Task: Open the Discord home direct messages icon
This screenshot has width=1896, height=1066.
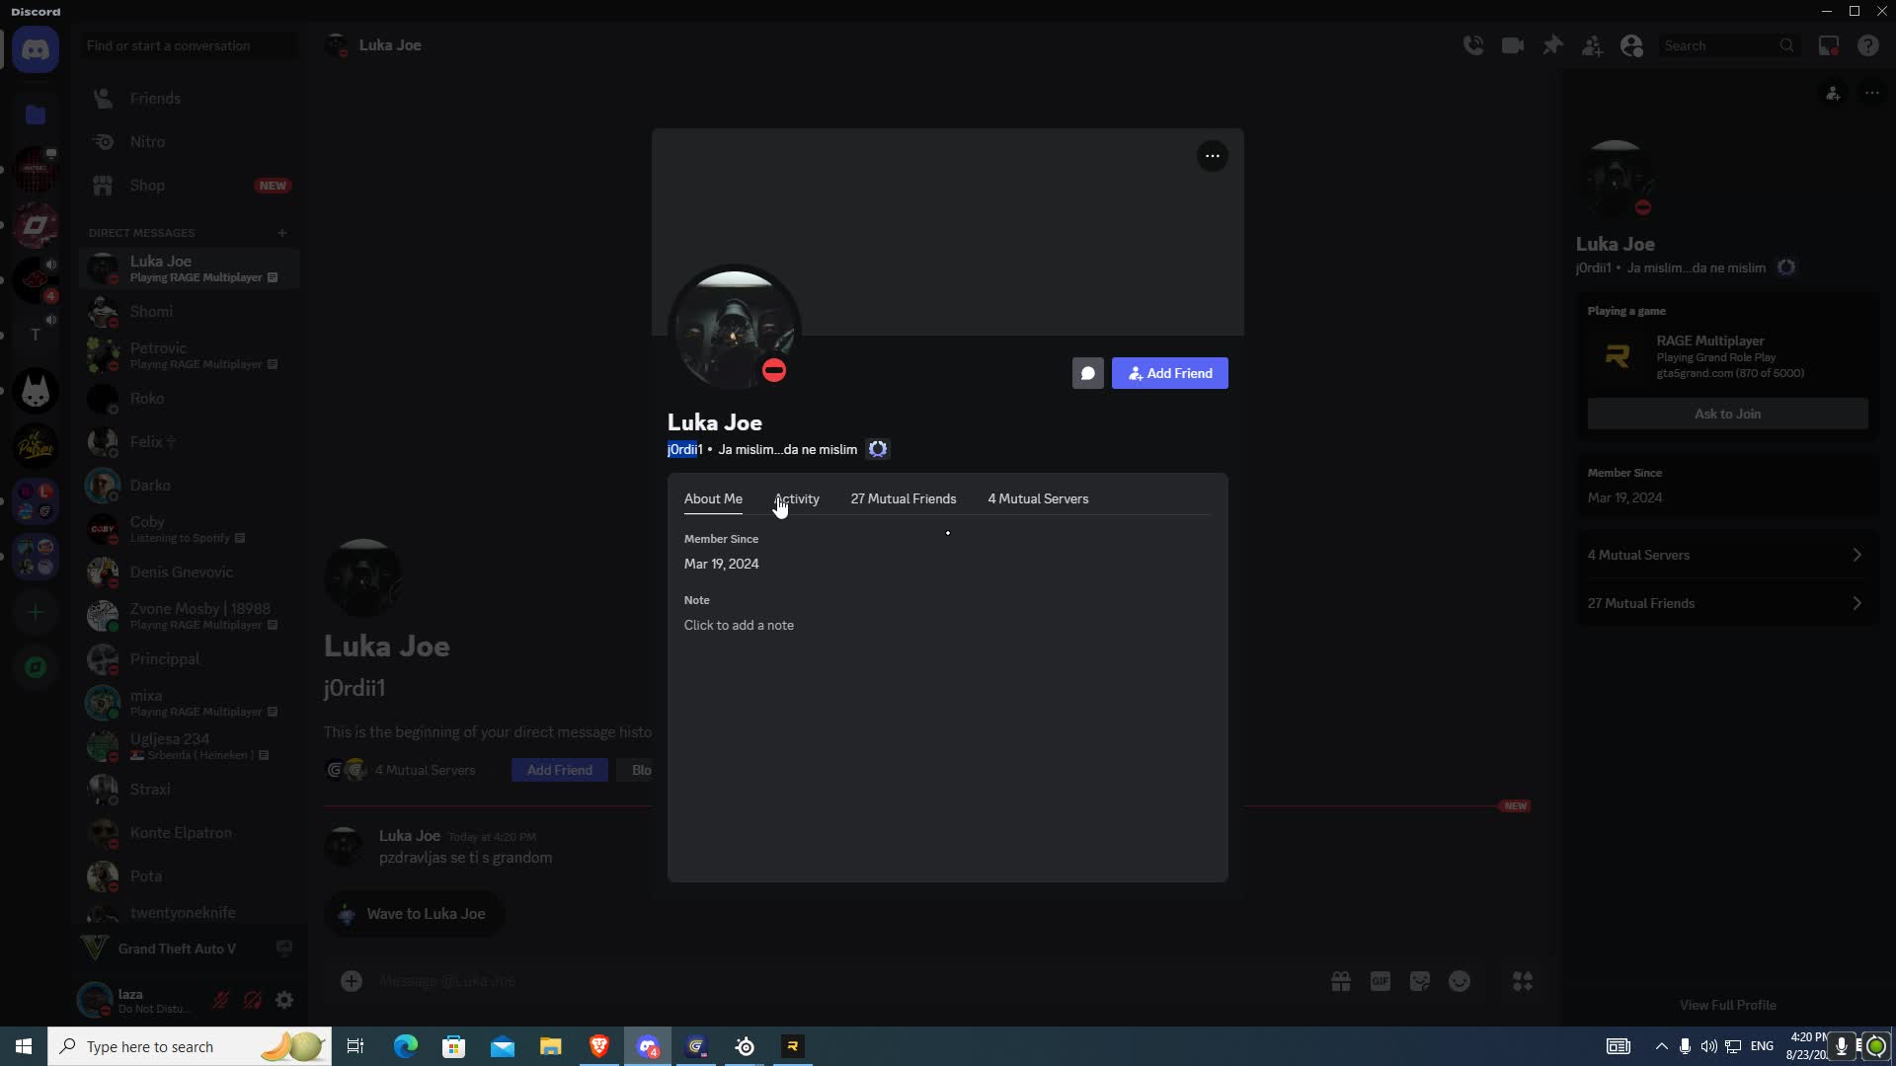Action: coord(36,49)
